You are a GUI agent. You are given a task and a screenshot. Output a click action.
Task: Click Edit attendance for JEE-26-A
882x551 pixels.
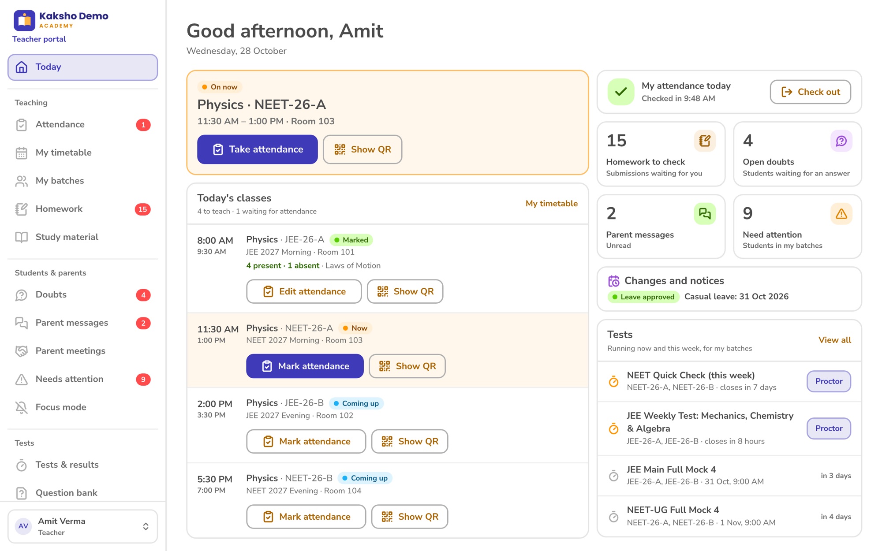304,291
